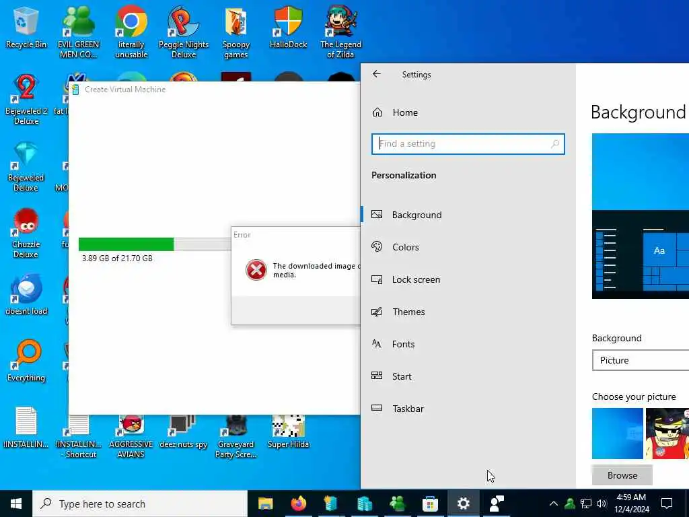Open the Colors settings page
The height and width of the screenshot is (517, 689).
point(468,247)
